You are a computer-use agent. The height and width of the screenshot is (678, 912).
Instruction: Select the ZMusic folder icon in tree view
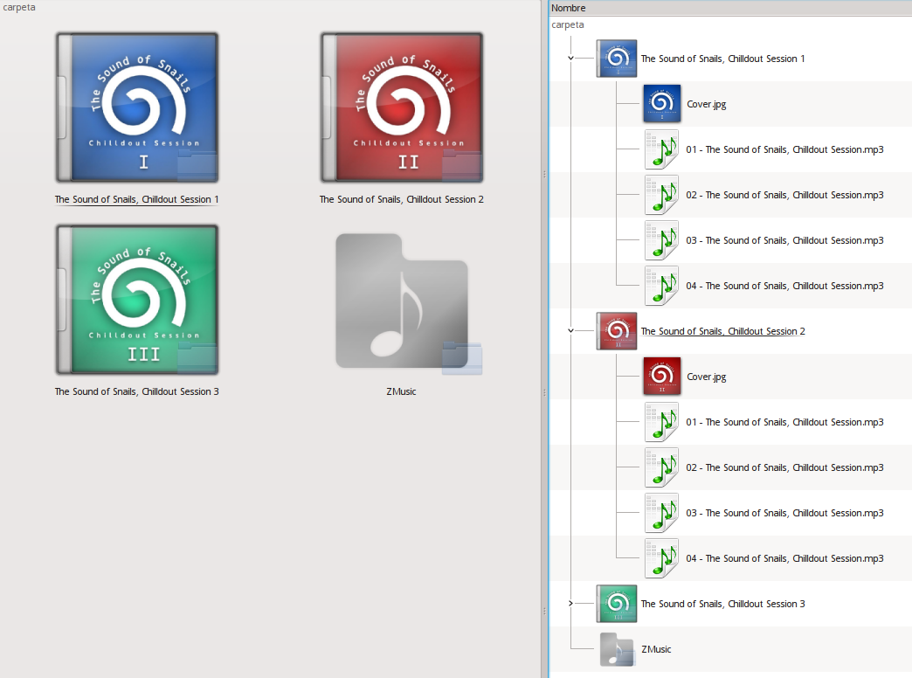[x=617, y=649]
